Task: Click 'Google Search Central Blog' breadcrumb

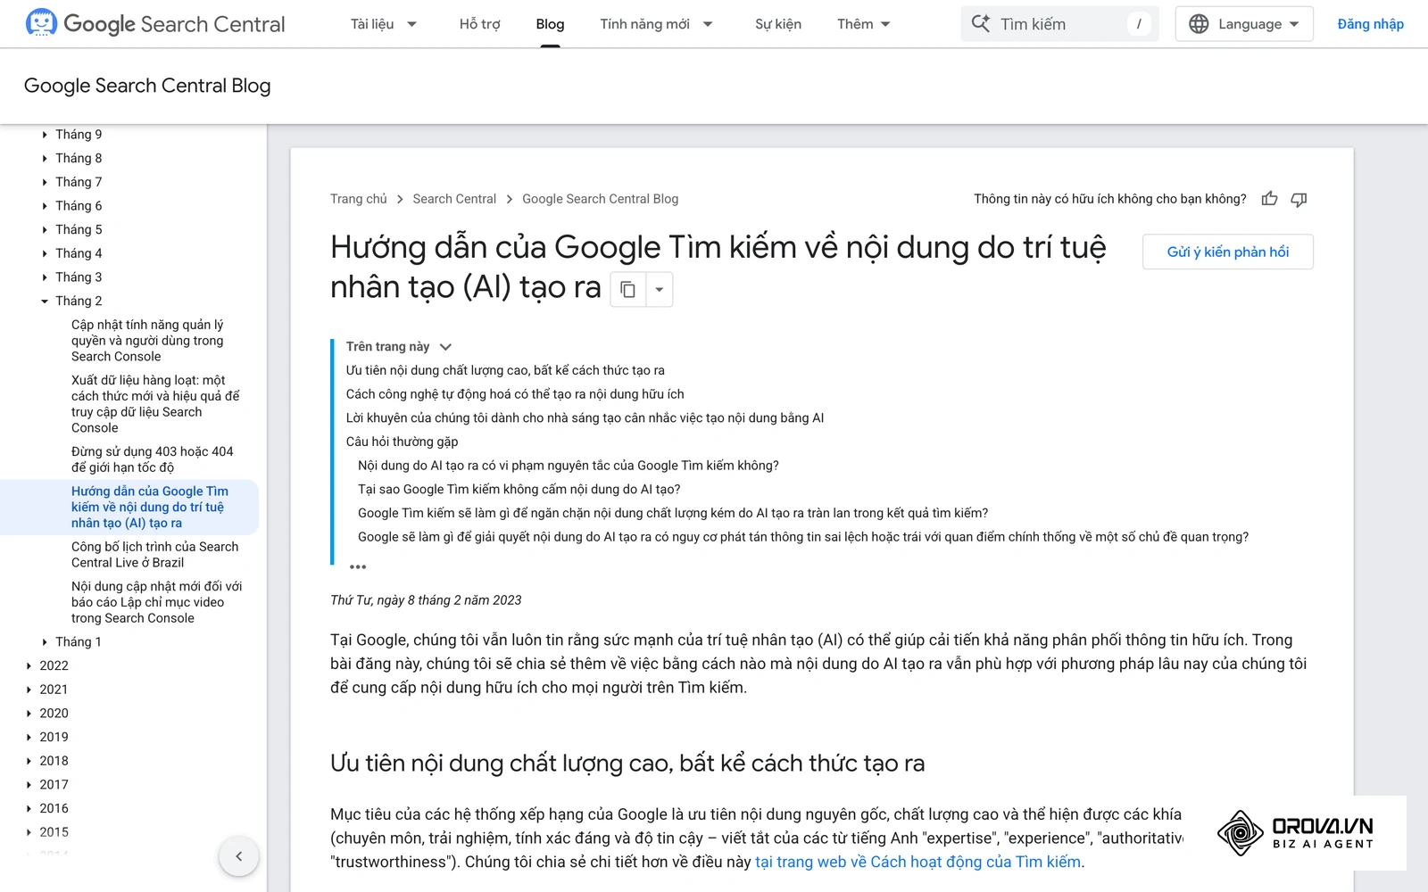Action: [x=600, y=199]
